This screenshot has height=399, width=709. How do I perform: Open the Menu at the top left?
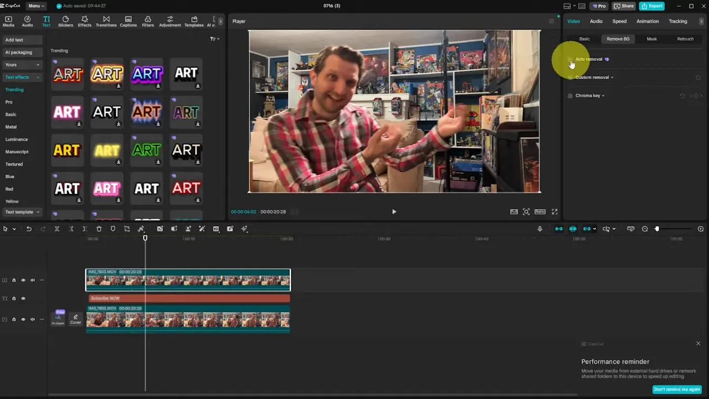click(35, 6)
